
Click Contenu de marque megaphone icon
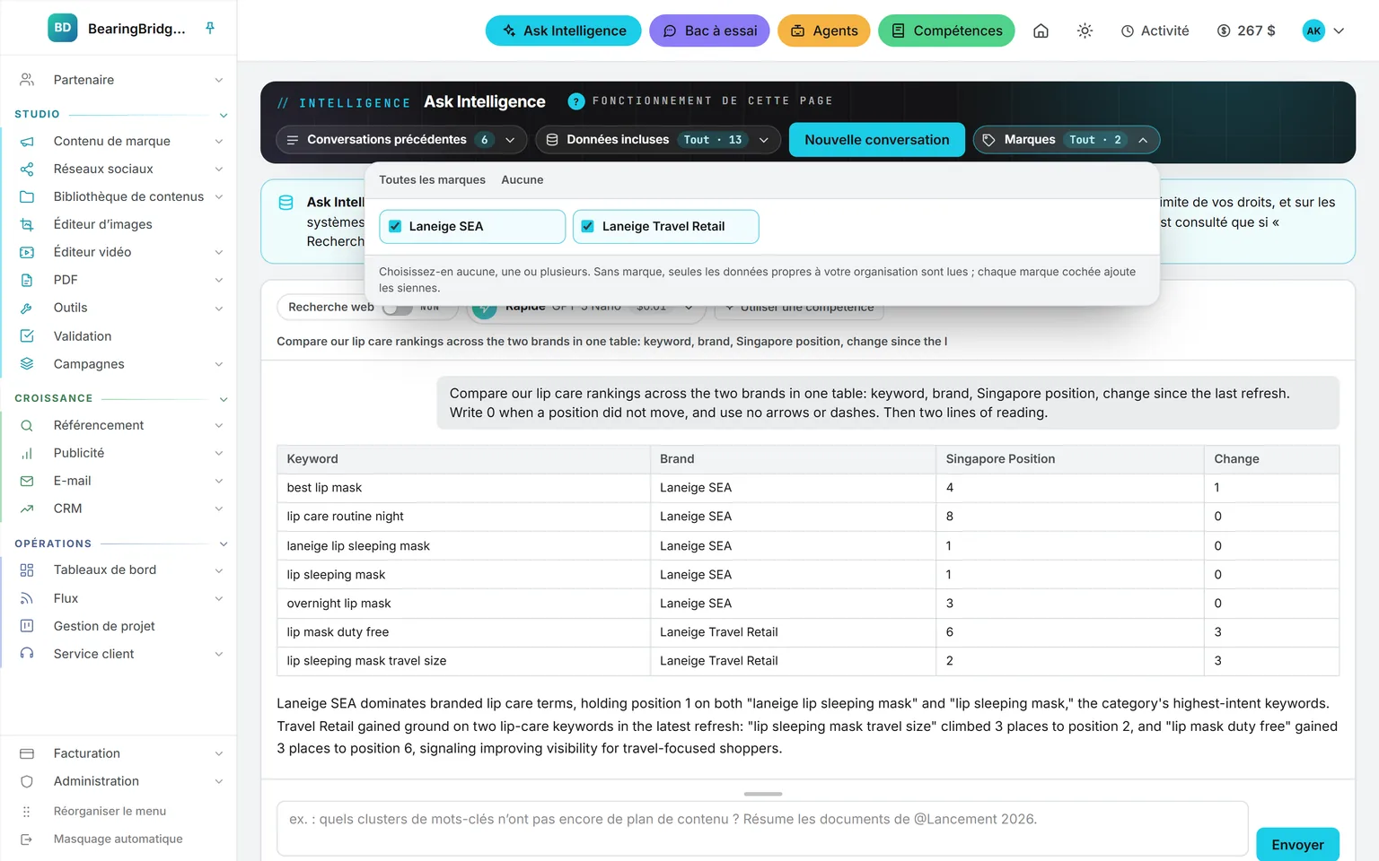[27, 141]
